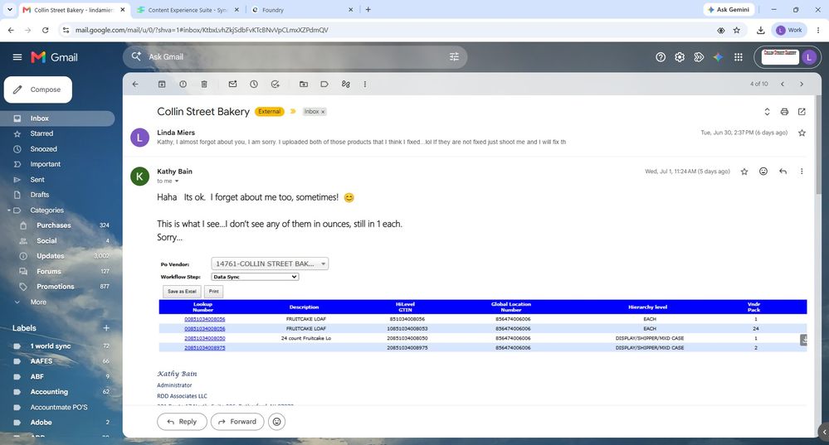Viewport: 829px width, 445px height.
Task: Show newer conversation arrow
Action: coord(783,84)
